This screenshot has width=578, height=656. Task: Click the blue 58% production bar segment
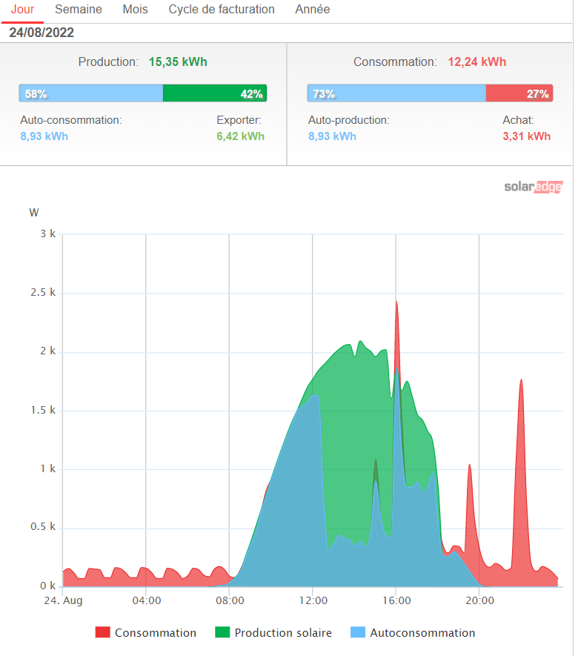(x=90, y=93)
